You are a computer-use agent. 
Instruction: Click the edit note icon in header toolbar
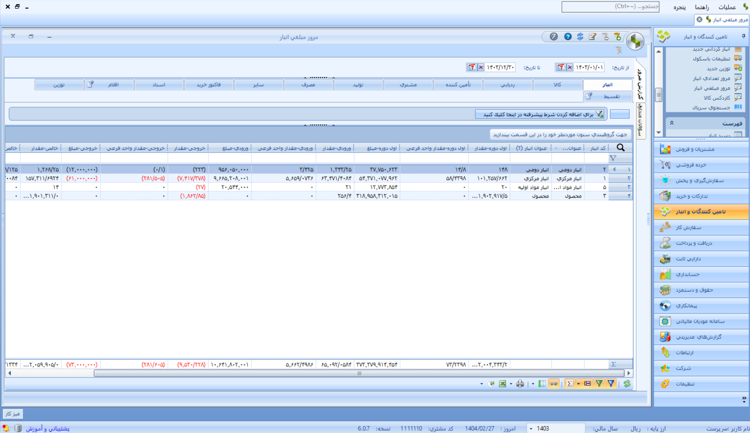592,37
